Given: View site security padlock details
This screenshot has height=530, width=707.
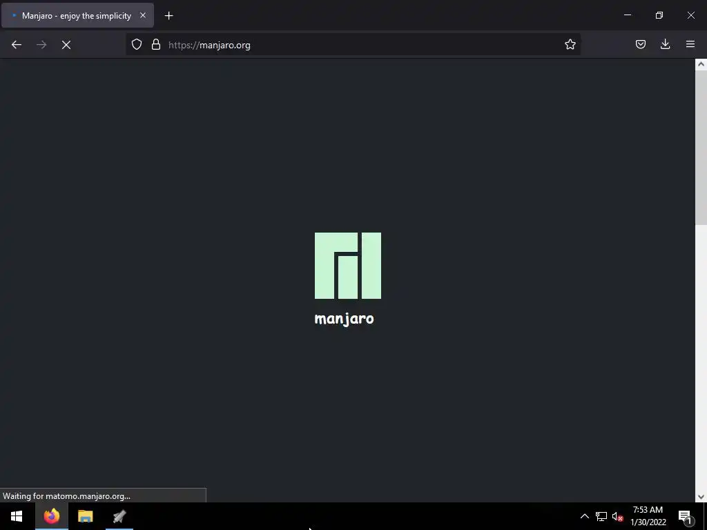Looking at the screenshot, I should [x=156, y=44].
